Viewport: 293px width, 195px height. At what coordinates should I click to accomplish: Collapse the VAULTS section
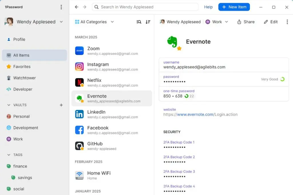[9, 105]
